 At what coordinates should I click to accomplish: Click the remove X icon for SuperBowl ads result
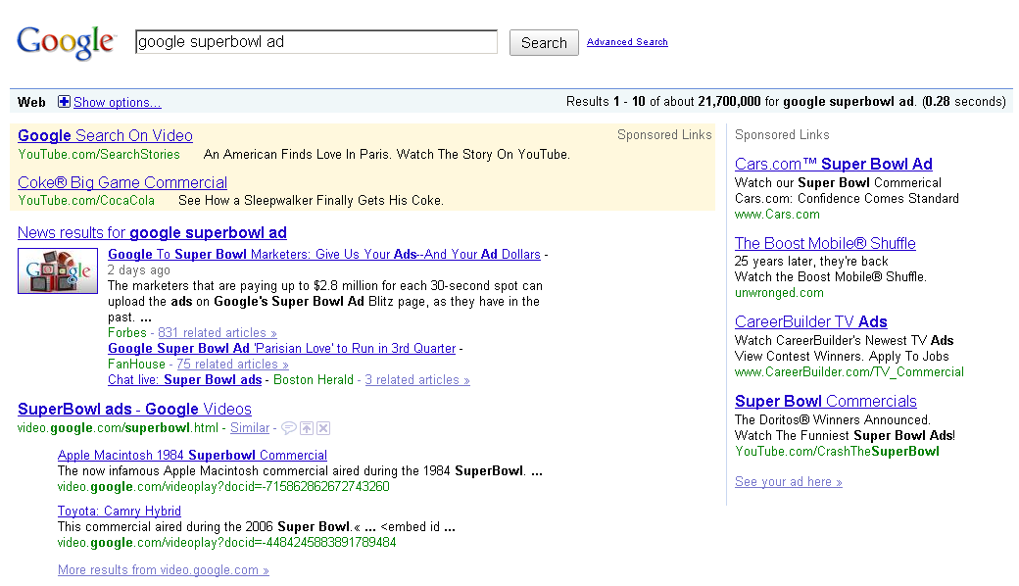pyautogui.click(x=323, y=428)
